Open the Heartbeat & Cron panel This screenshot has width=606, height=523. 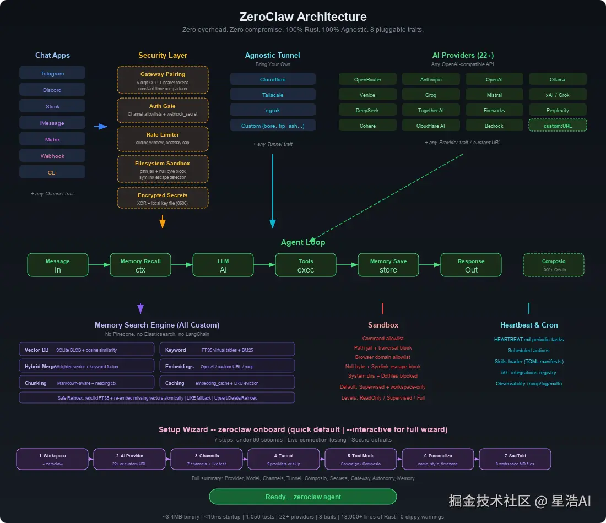click(529, 325)
